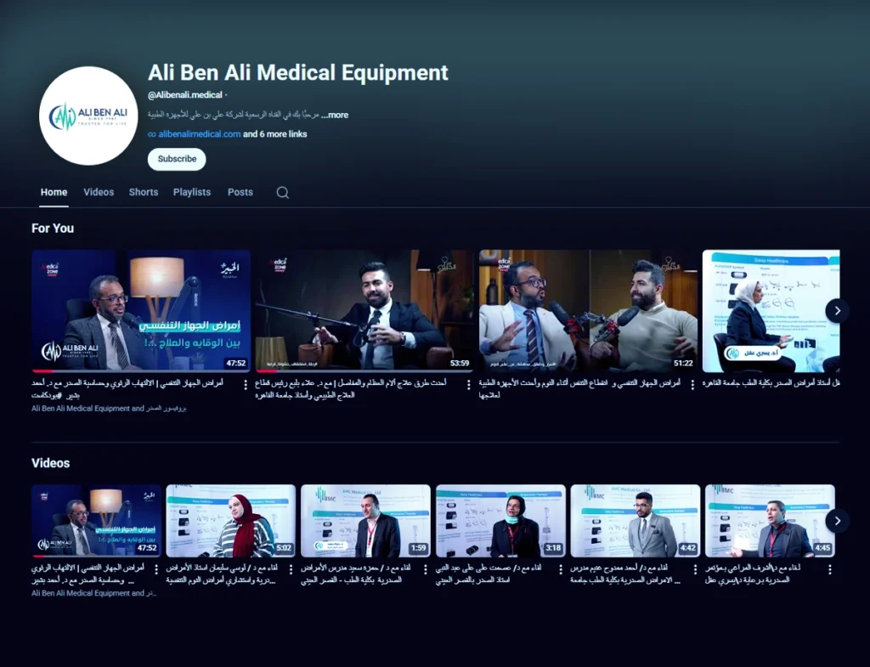This screenshot has width=870, height=667.
Task: Play the 4:42 video thumbnail
Action: 636,521
